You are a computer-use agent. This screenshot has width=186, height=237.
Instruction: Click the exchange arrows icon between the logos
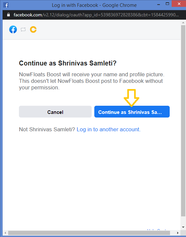pos(23,29)
